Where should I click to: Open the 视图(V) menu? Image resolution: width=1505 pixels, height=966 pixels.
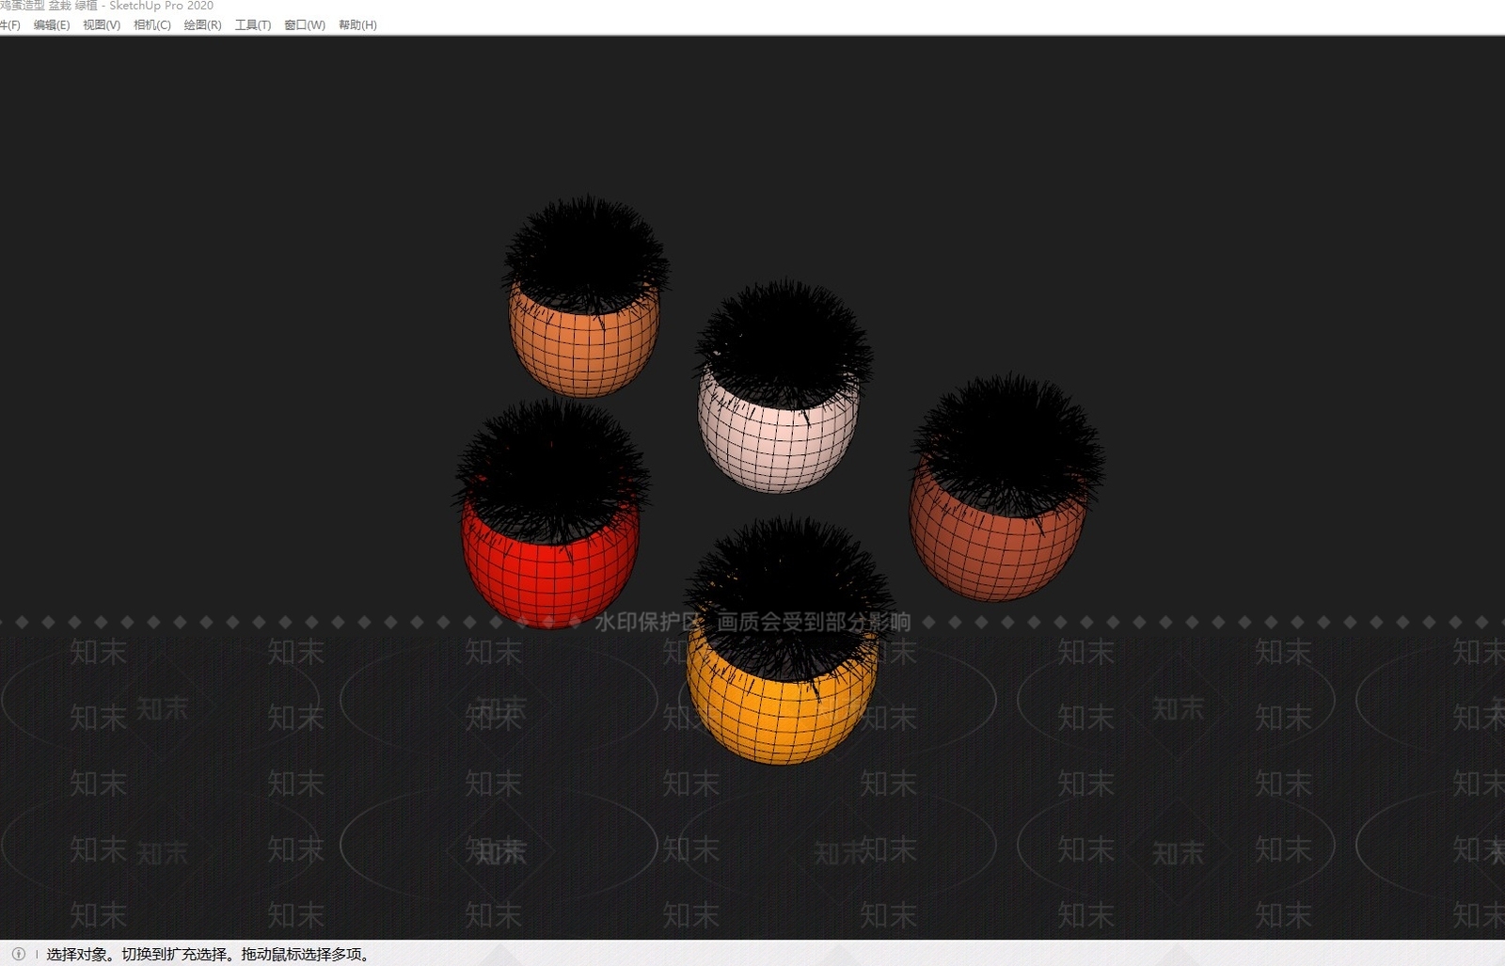click(102, 25)
